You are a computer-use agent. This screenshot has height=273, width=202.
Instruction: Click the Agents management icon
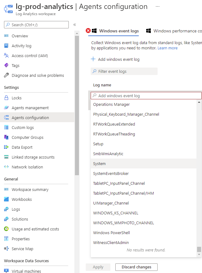[6, 108]
